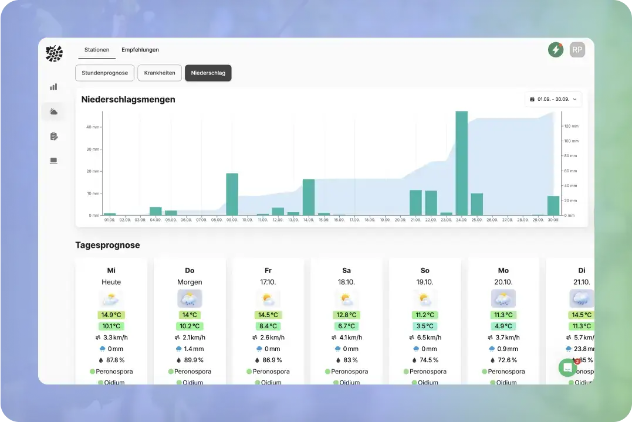This screenshot has height=422, width=632.
Task: Click the Peronospora label under Fr 17.10.
Action: click(271, 372)
